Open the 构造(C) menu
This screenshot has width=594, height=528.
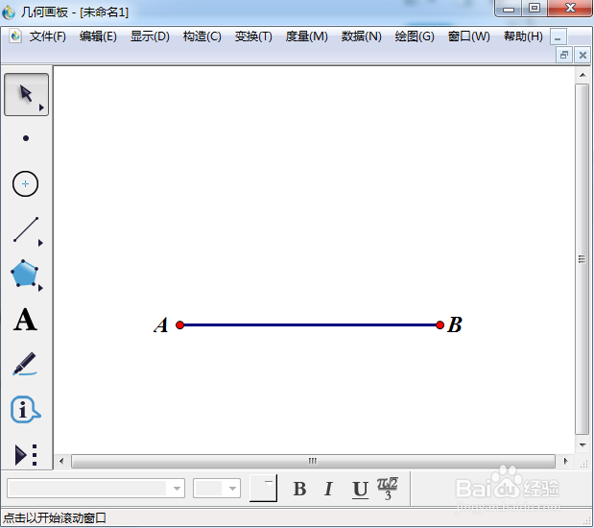(x=202, y=36)
